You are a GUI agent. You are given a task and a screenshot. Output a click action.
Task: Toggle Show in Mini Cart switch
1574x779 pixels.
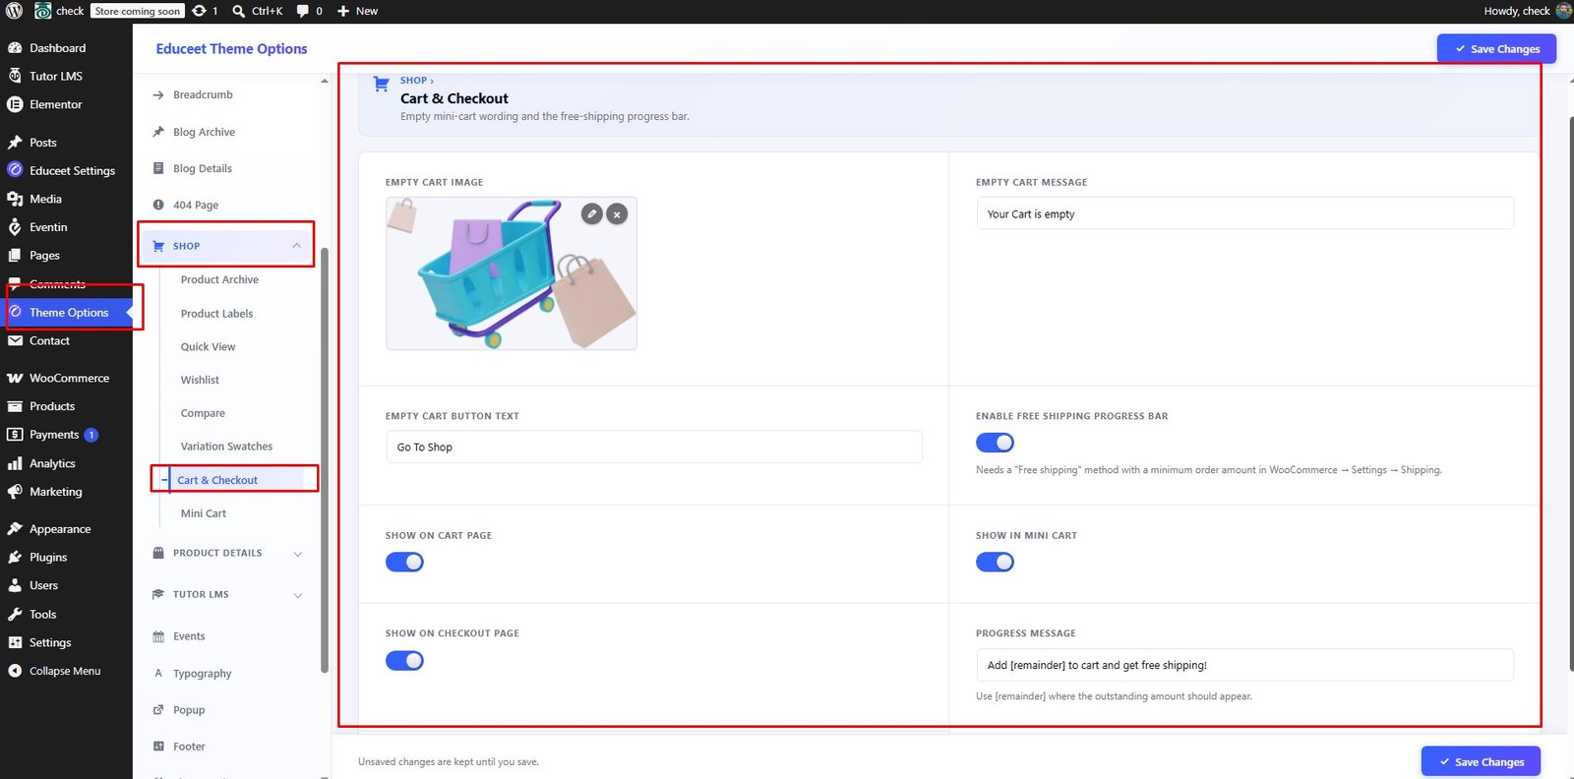click(995, 563)
